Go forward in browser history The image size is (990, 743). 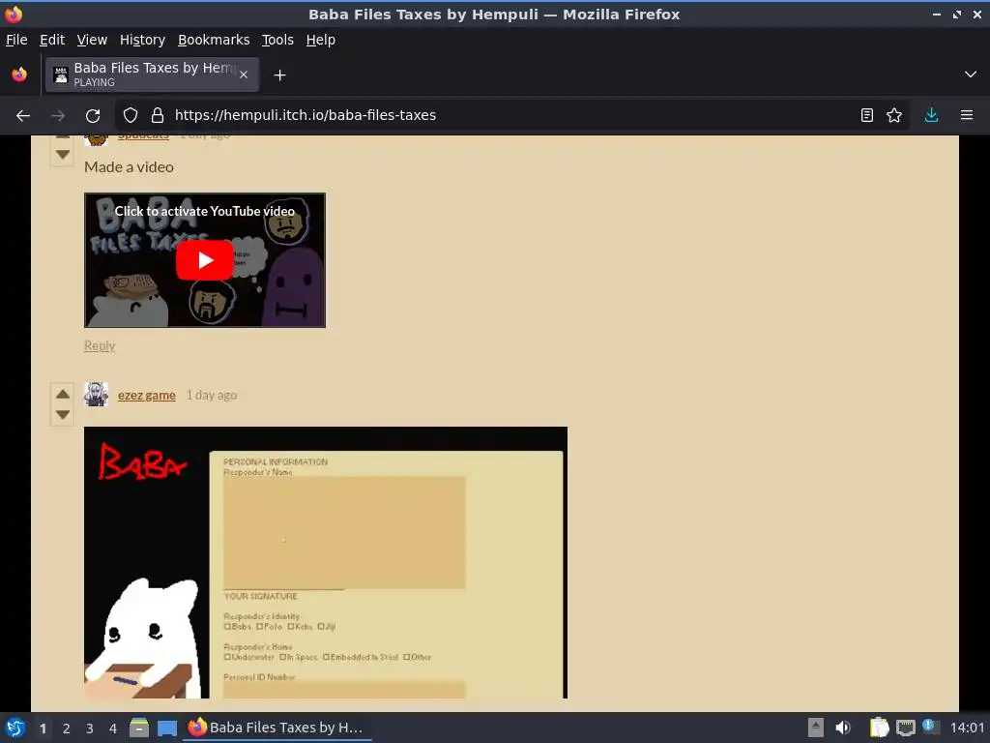click(58, 115)
